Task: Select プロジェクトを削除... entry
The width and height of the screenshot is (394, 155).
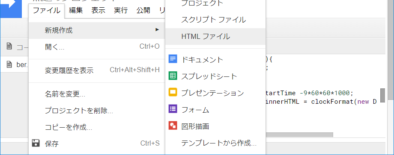Action: 97,111
